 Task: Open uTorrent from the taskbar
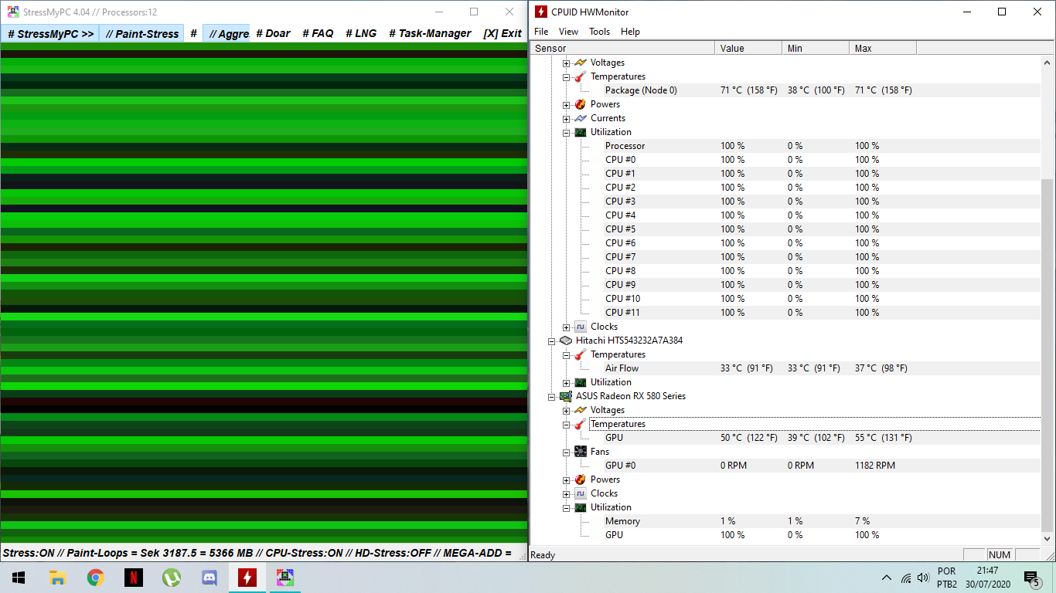tap(171, 578)
